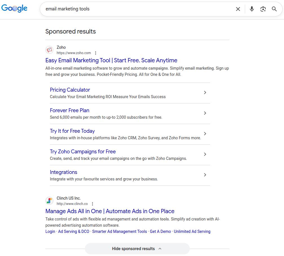Click the Zoho favicon next to the ad
The image size is (284, 256).
pos(49,50)
